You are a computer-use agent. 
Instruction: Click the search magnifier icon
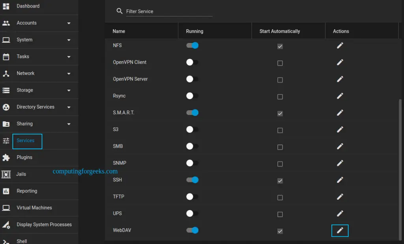point(119,11)
